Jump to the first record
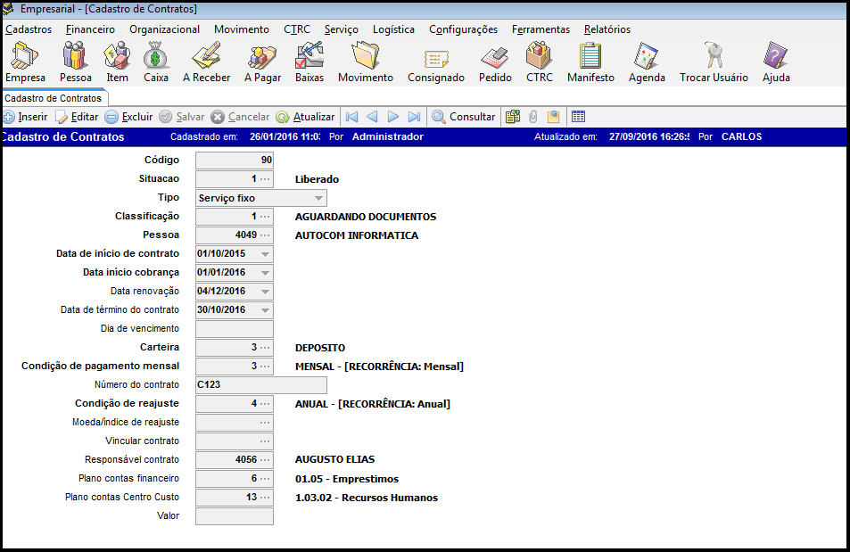Screen dimensions: 850x552 pos(352,117)
